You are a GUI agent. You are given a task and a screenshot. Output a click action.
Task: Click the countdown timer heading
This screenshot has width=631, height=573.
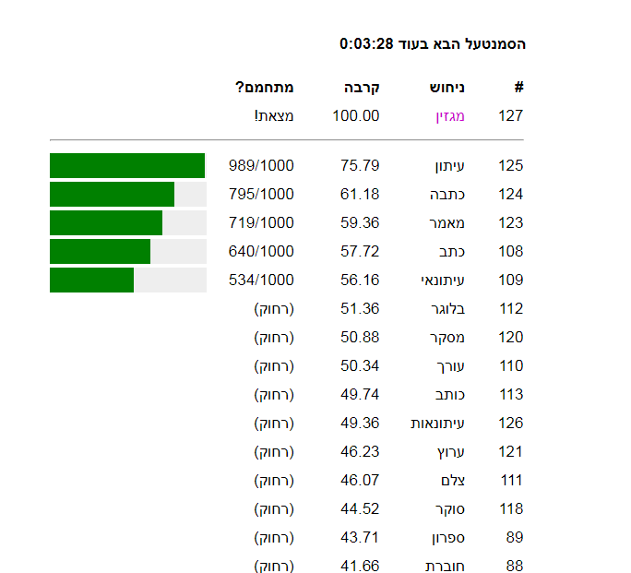click(433, 43)
